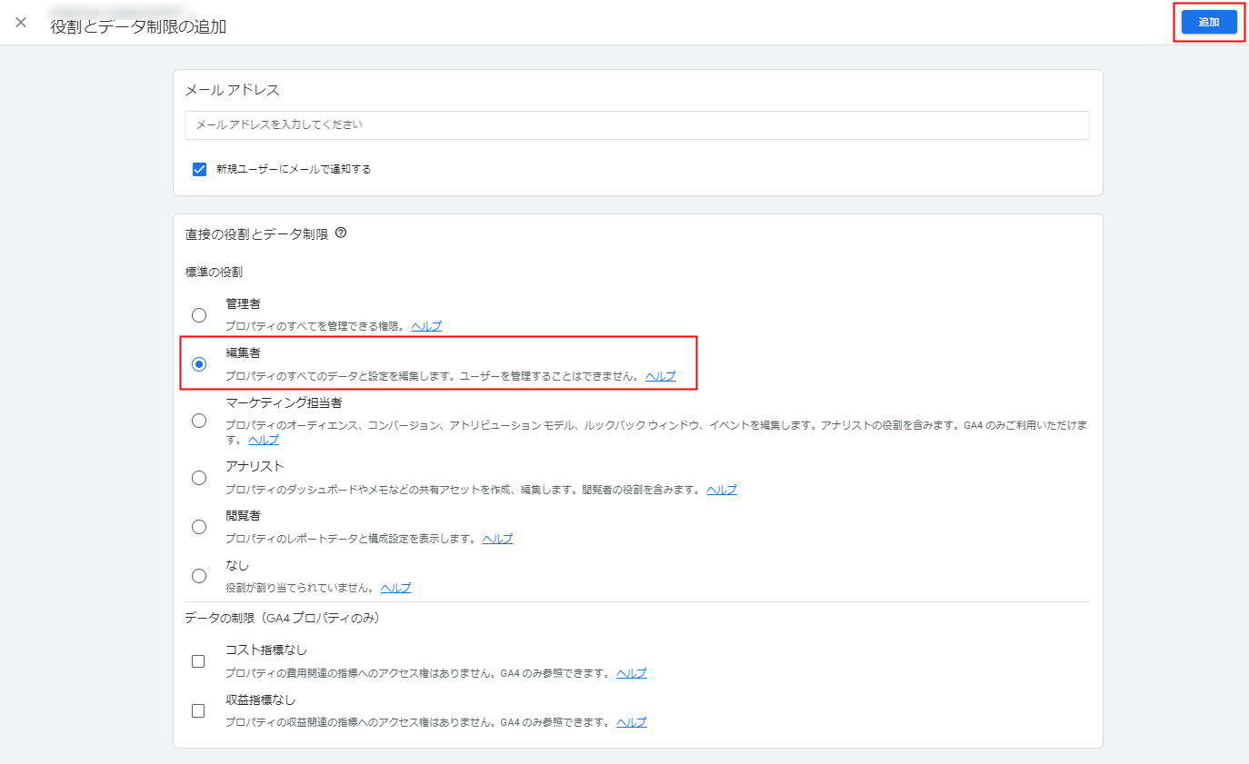Open the ヘルプ link for アナリスト
The height and width of the screenshot is (764, 1249).
coord(722,490)
